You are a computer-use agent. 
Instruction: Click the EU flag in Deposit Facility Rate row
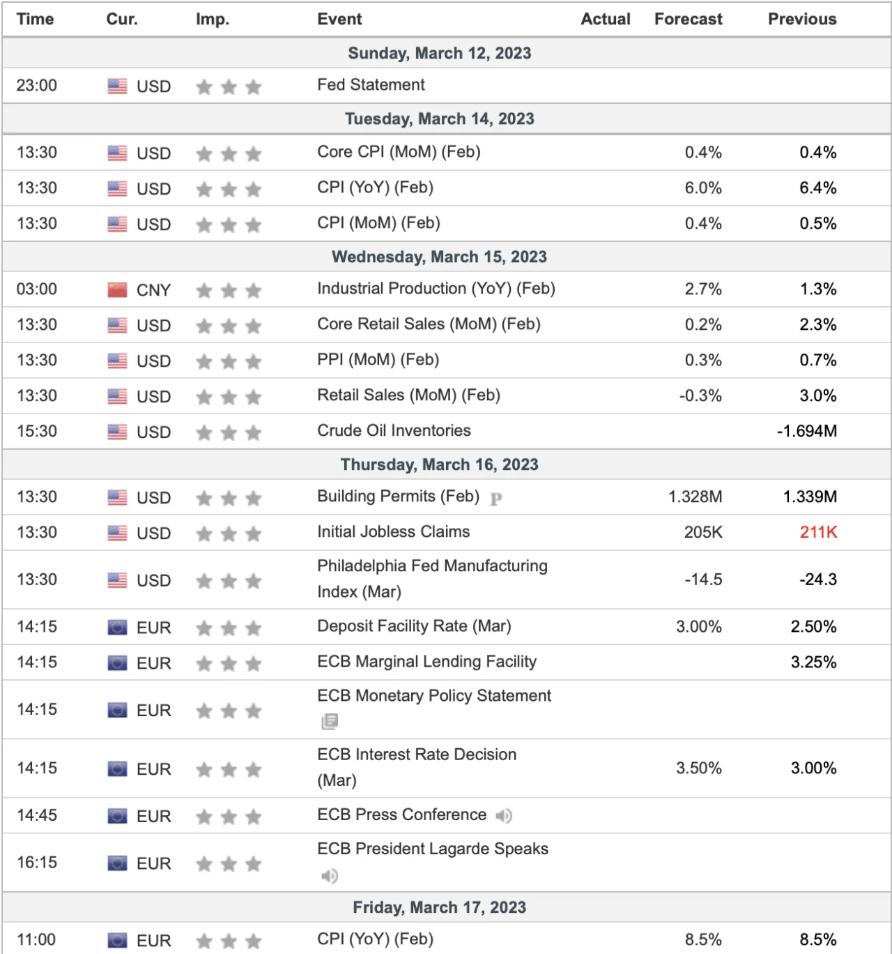(x=117, y=627)
